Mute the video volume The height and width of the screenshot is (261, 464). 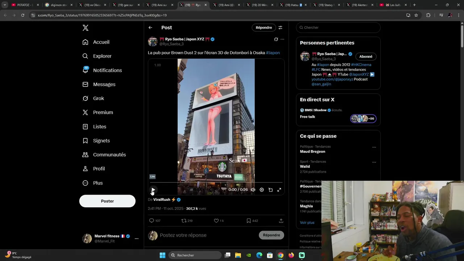[253, 190]
